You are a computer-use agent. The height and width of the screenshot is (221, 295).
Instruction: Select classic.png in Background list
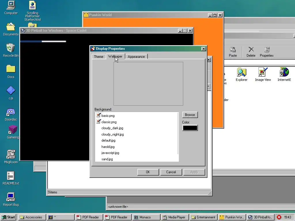coord(109,122)
